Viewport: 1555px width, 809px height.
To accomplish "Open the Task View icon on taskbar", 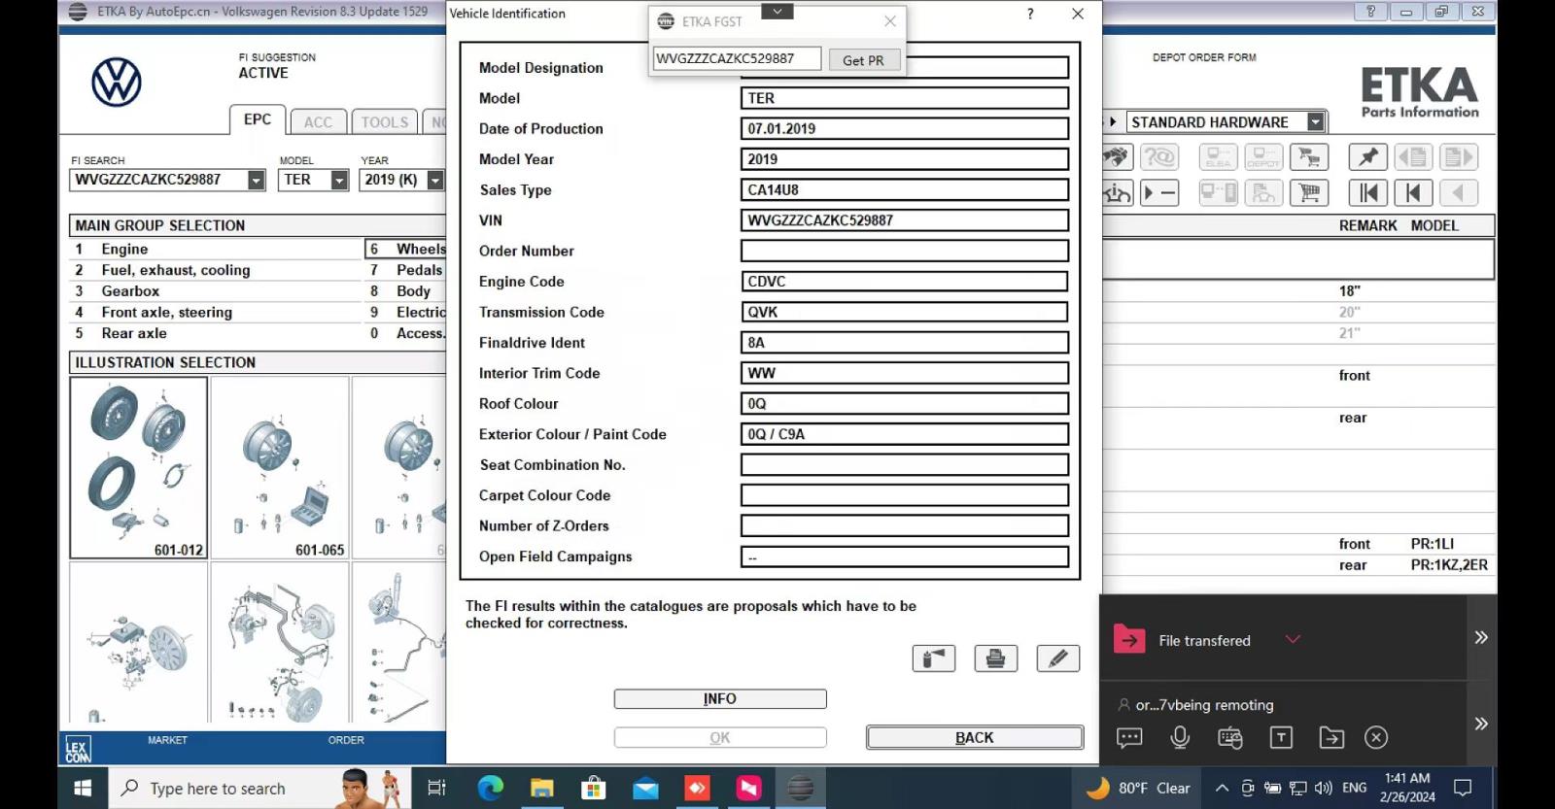I will [436, 788].
